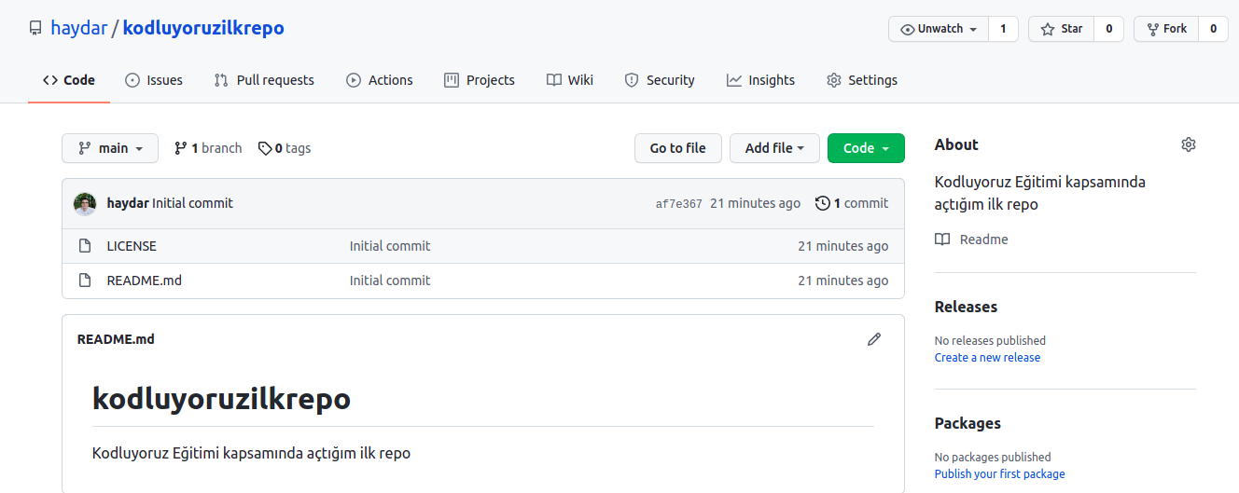Expand the main branch selector

coord(110,148)
